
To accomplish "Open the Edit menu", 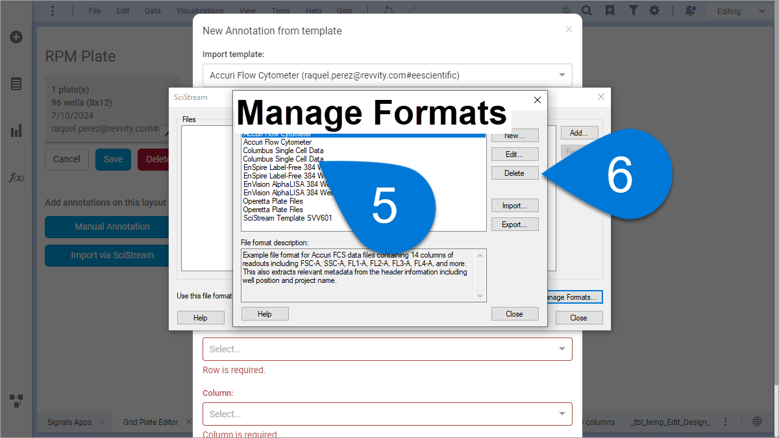I will pyautogui.click(x=123, y=11).
